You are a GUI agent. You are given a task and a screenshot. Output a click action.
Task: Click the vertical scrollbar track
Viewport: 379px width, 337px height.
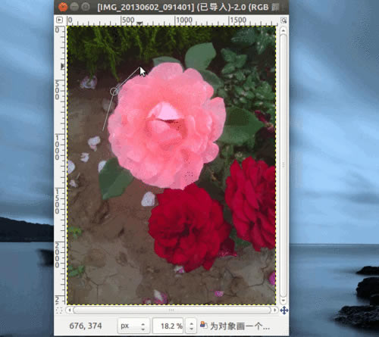click(x=283, y=165)
